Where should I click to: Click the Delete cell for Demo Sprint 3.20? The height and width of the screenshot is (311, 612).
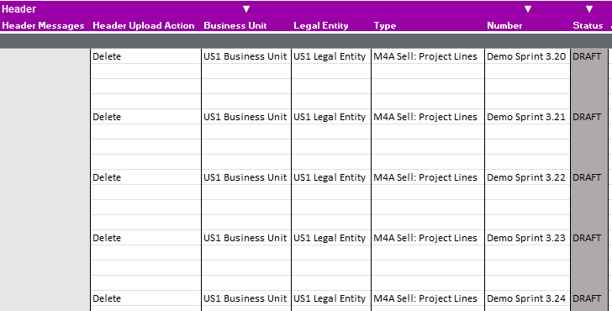click(x=146, y=56)
